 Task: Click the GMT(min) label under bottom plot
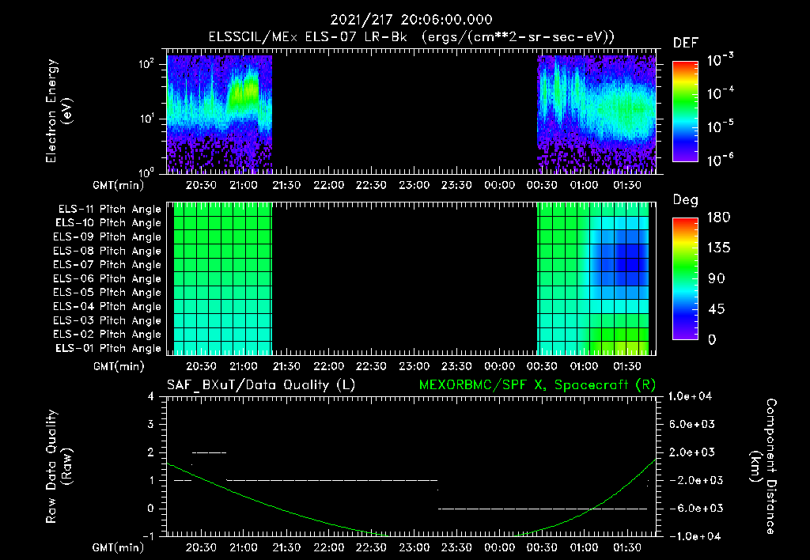click(x=119, y=547)
